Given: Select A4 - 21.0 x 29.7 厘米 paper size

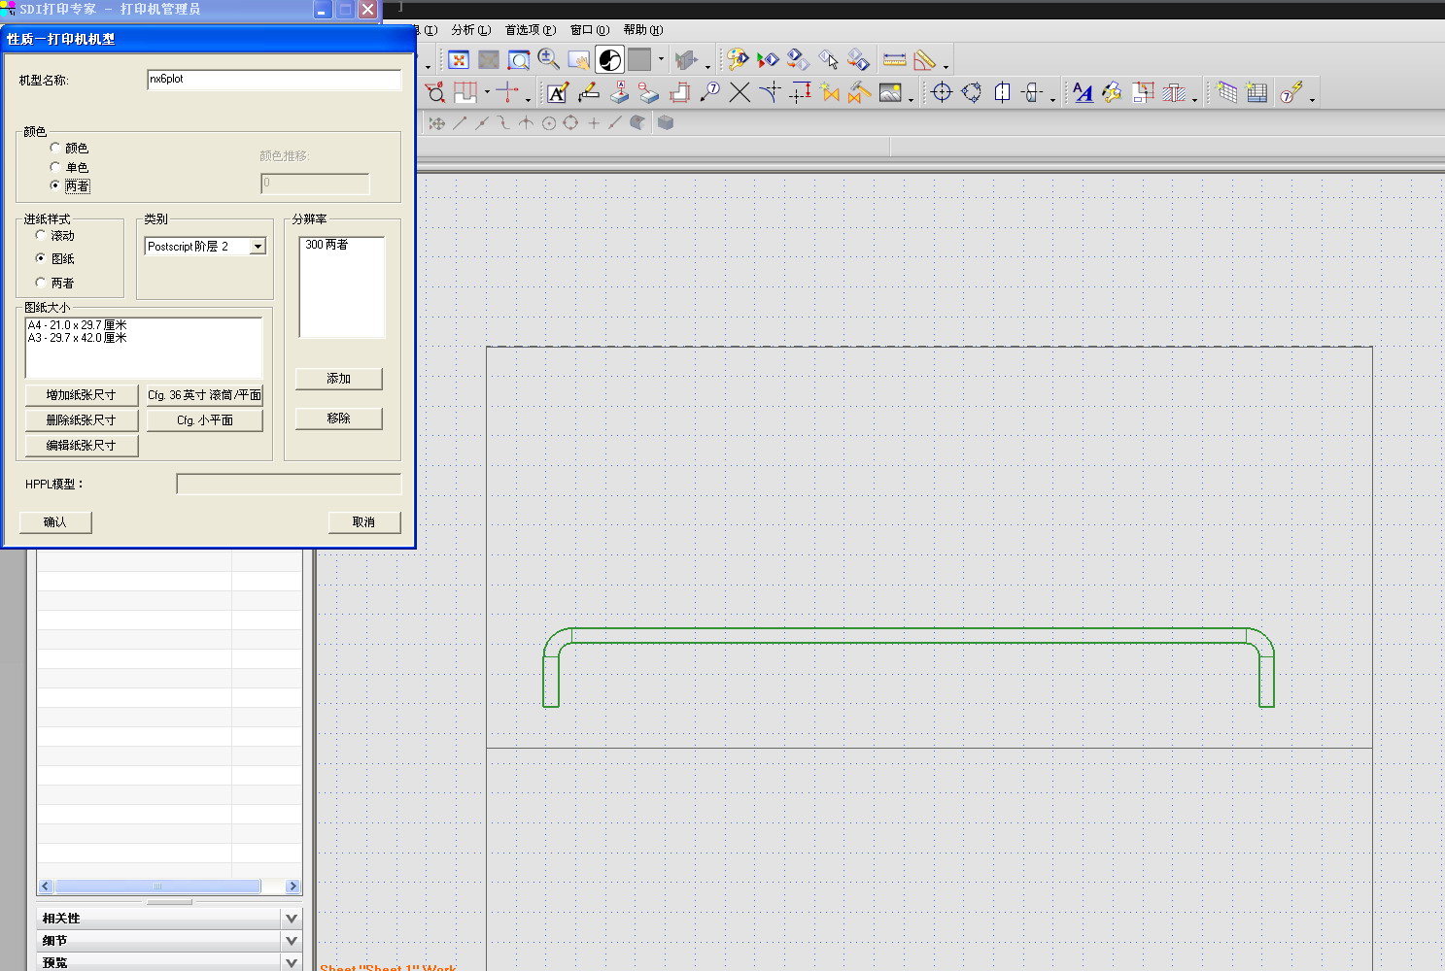Looking at the screenshot, I should point(78,325).
